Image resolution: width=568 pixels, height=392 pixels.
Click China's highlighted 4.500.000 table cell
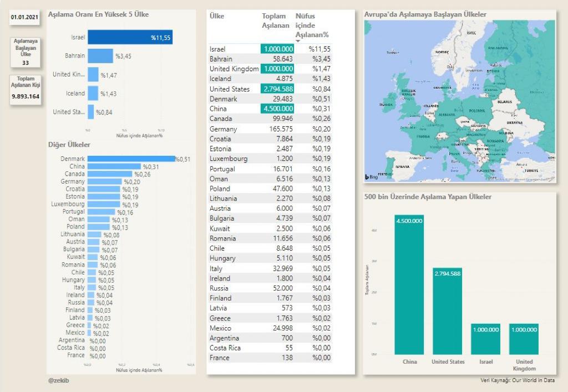coord(277,109)
